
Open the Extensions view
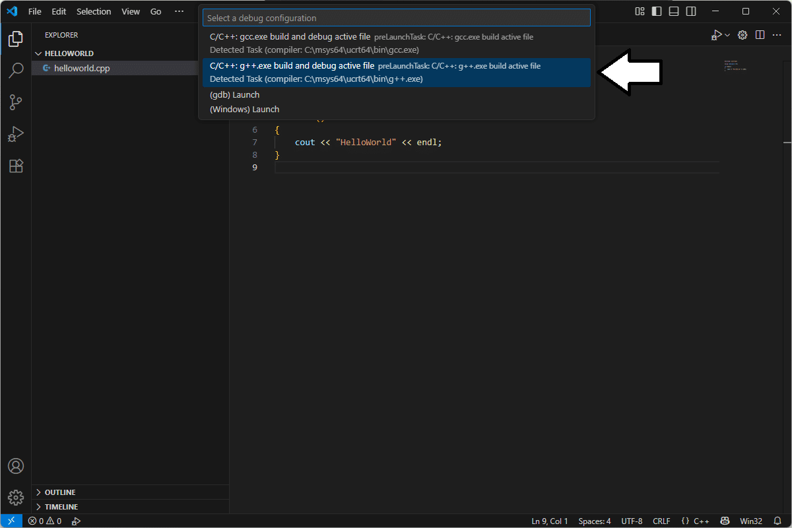click(x=16, y=166)
